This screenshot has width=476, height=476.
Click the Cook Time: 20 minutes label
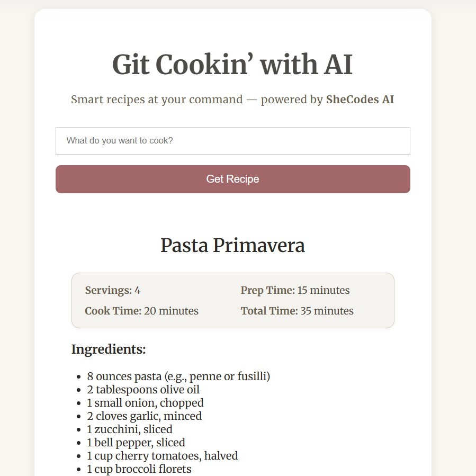(x=141, y=311)
